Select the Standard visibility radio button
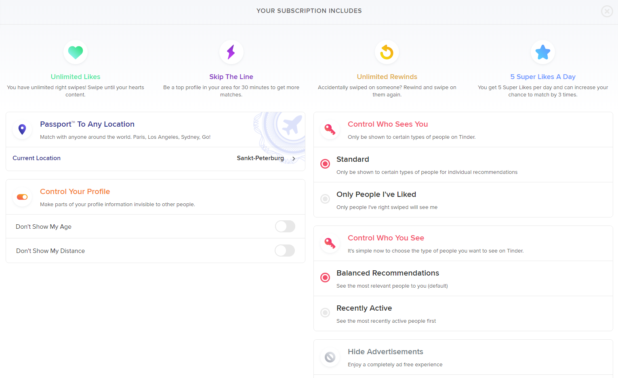This screenshot has height=378, width=618. point(325,164)
